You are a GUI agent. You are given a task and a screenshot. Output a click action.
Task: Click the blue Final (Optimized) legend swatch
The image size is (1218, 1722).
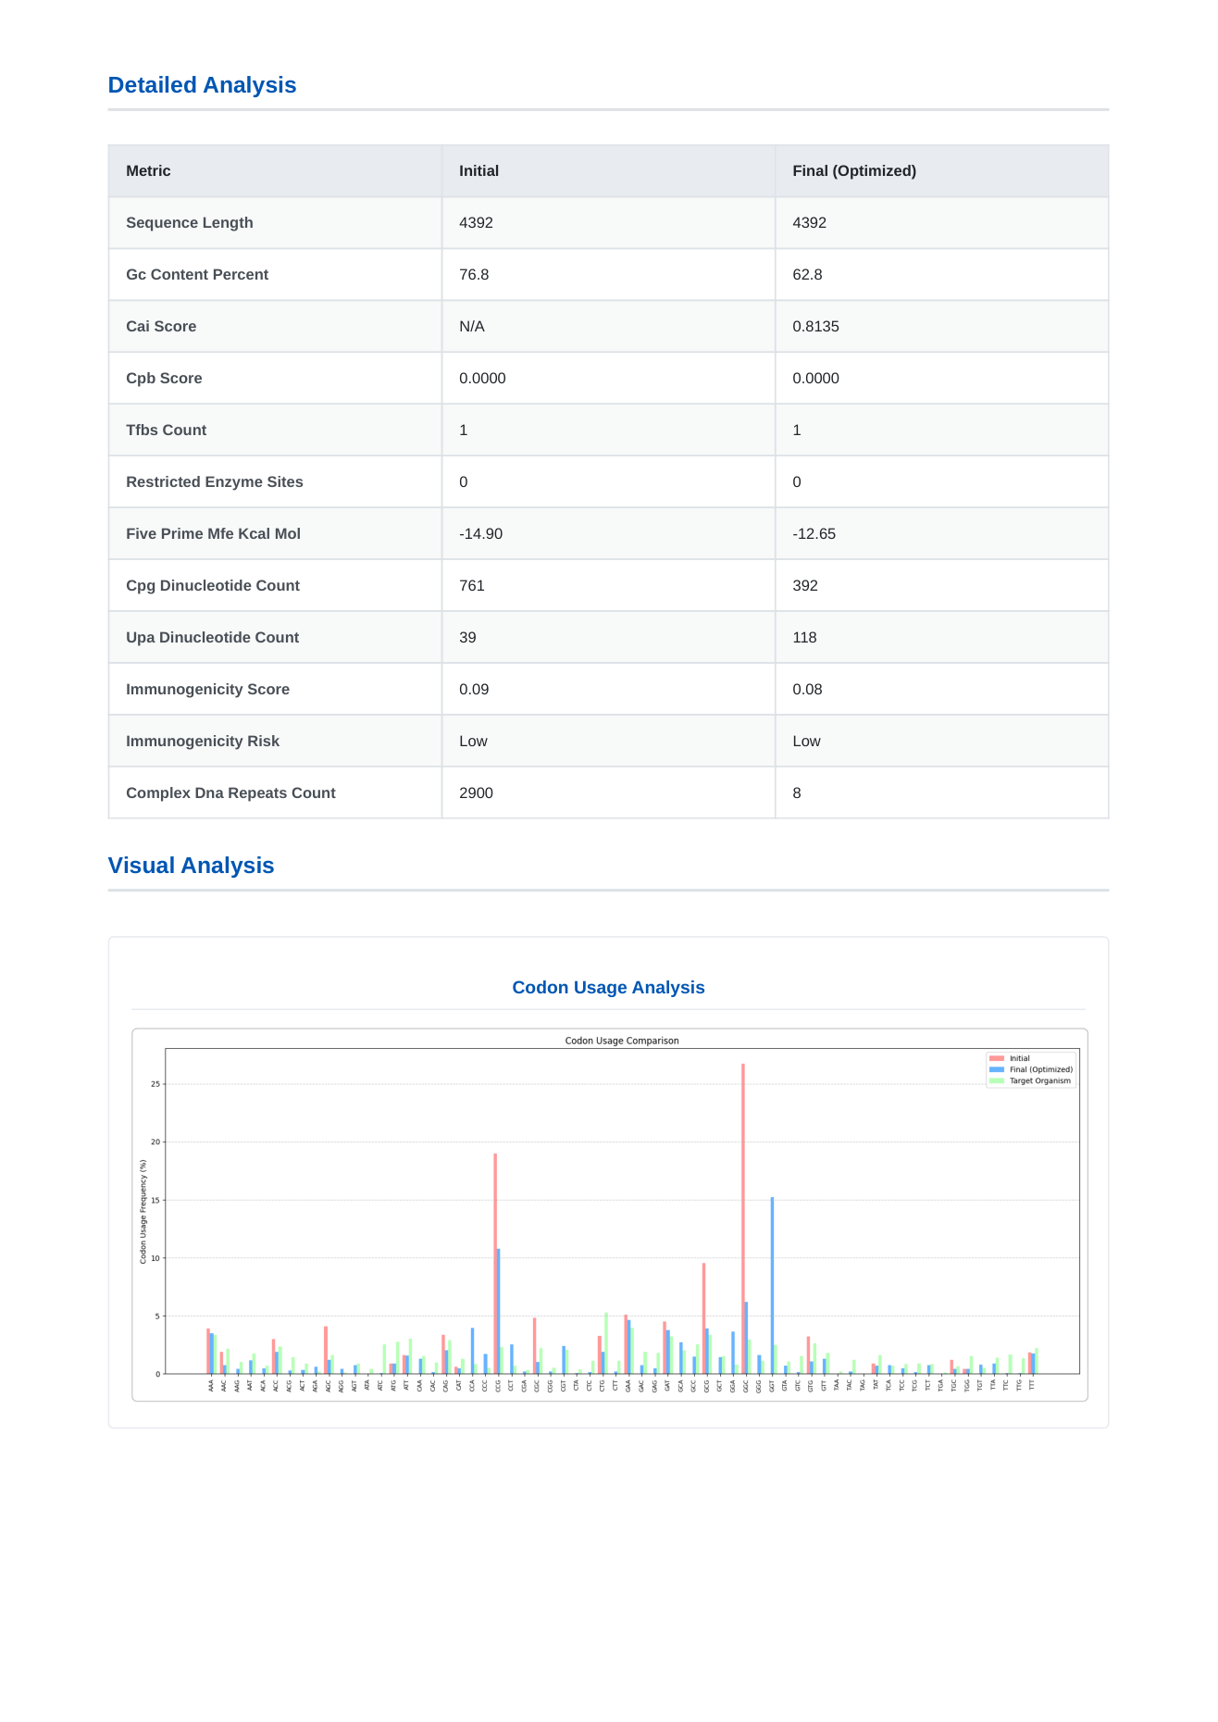(x=996, y=1069)
